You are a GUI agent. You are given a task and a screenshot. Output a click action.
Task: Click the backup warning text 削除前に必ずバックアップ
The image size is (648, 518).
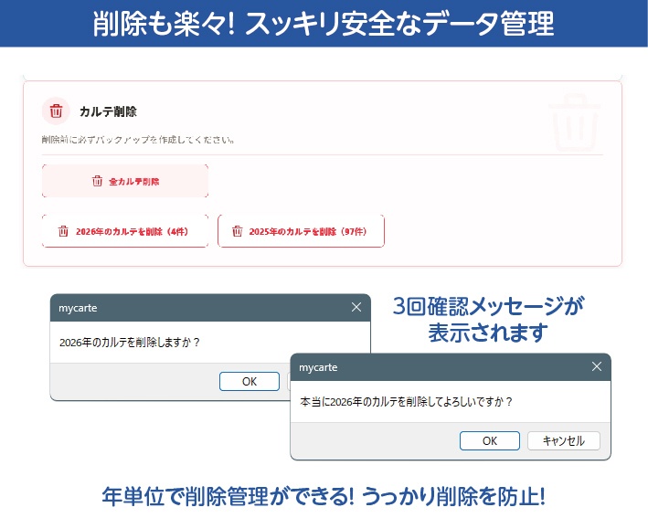click(138, 140)
